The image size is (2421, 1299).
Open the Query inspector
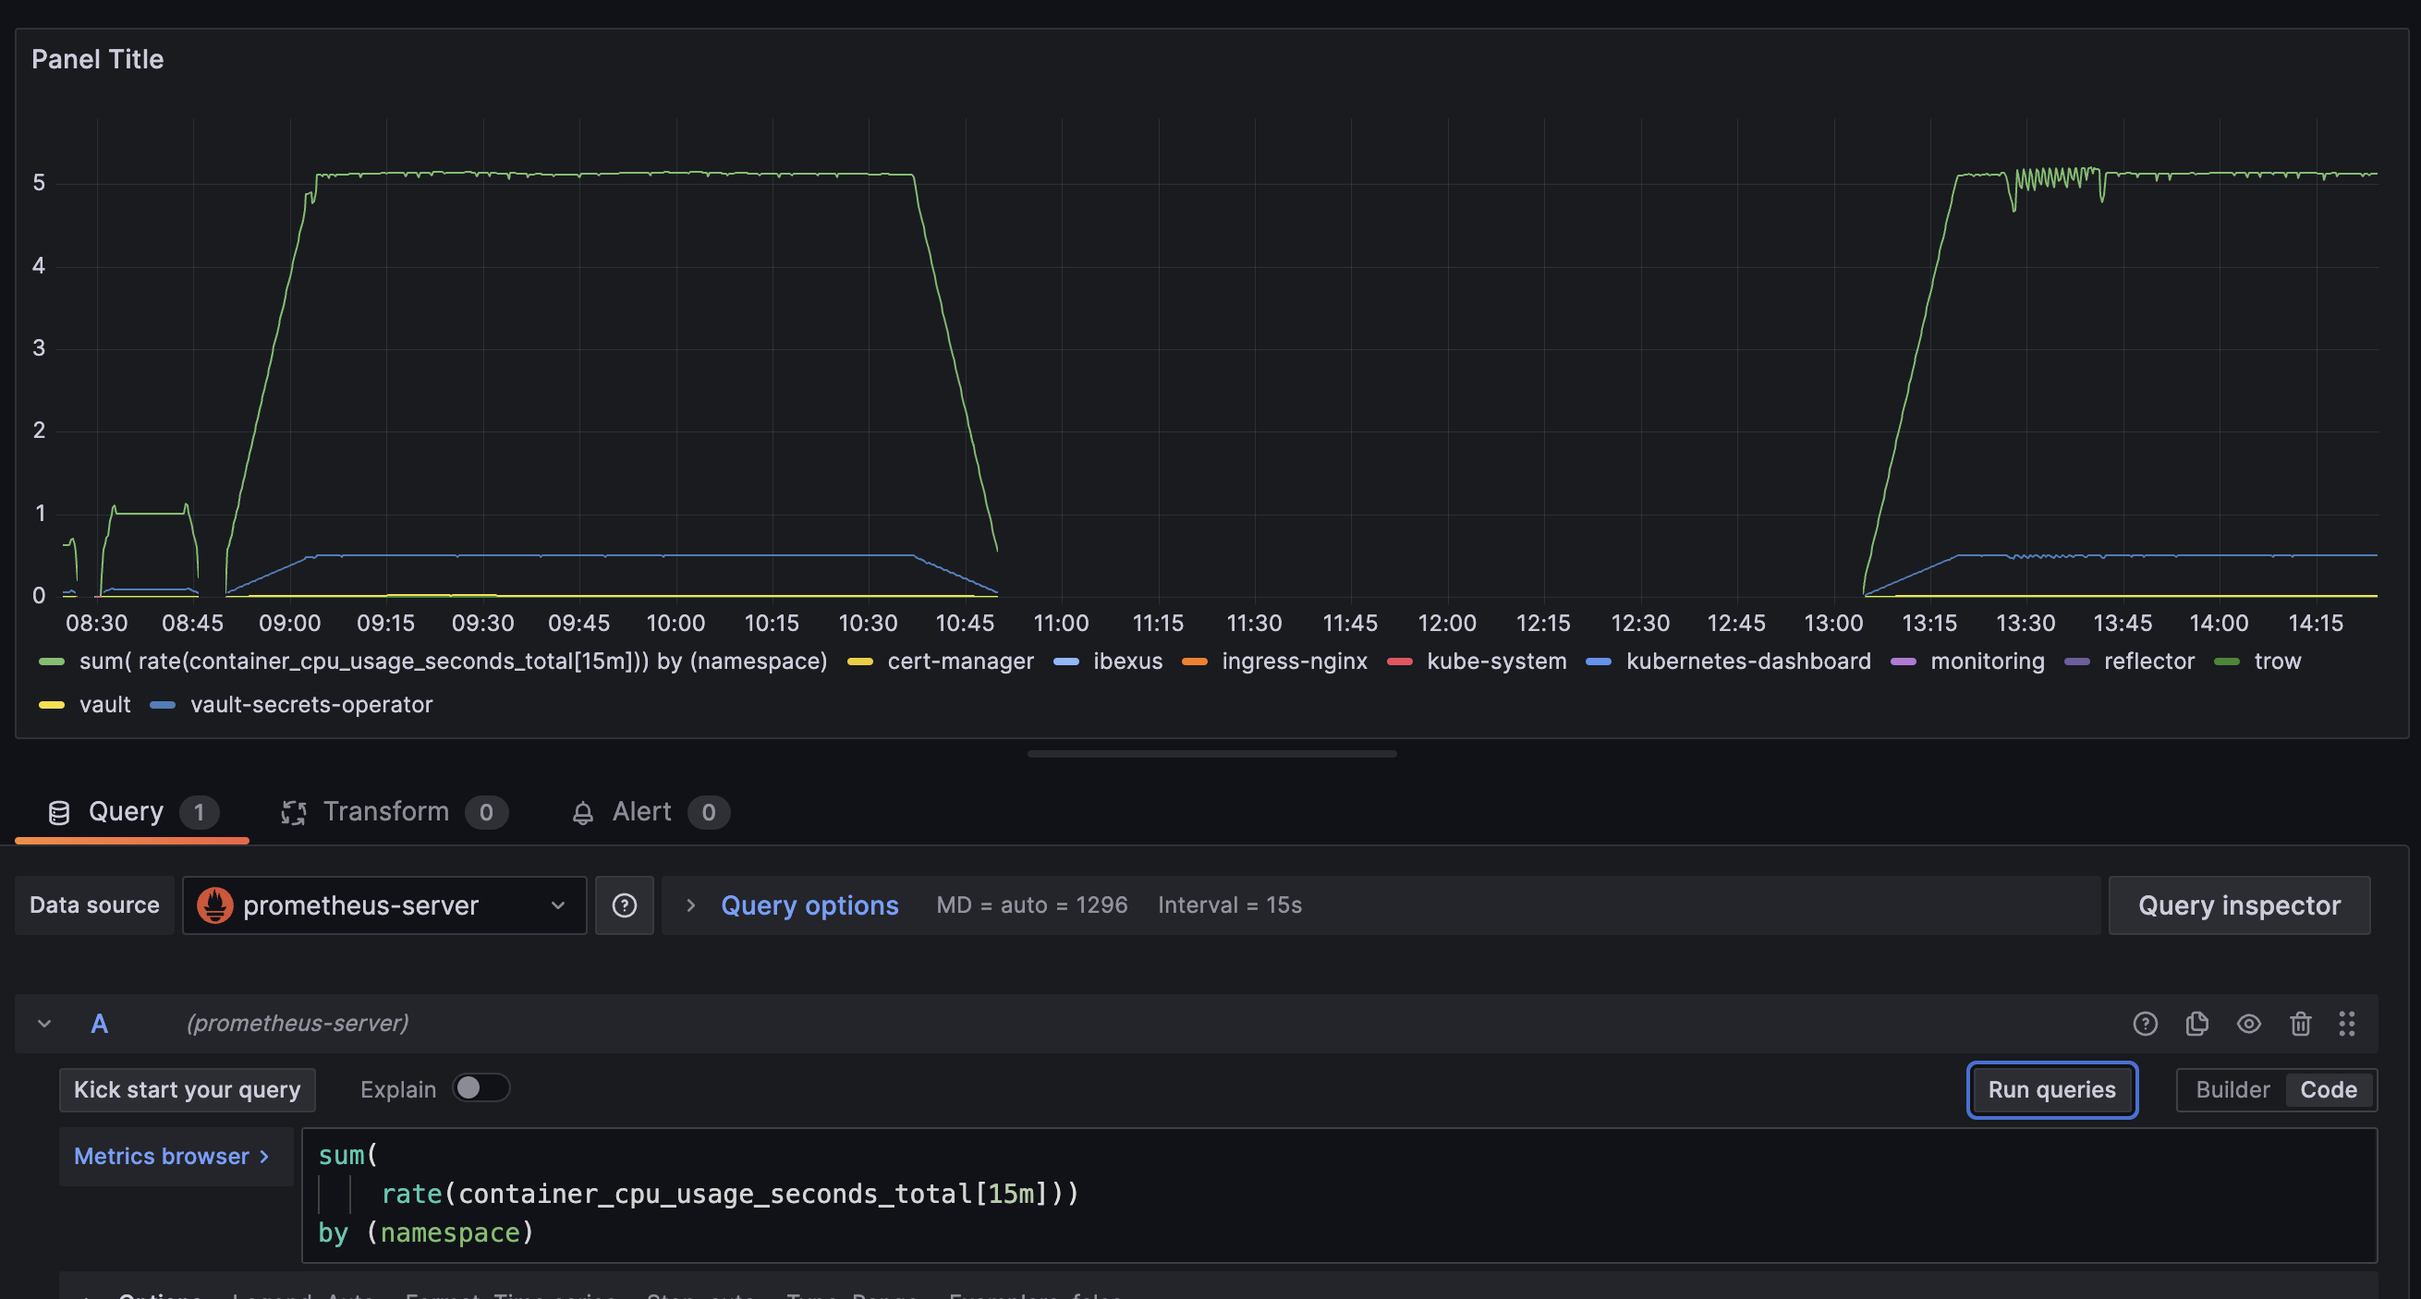(2239, 905)
